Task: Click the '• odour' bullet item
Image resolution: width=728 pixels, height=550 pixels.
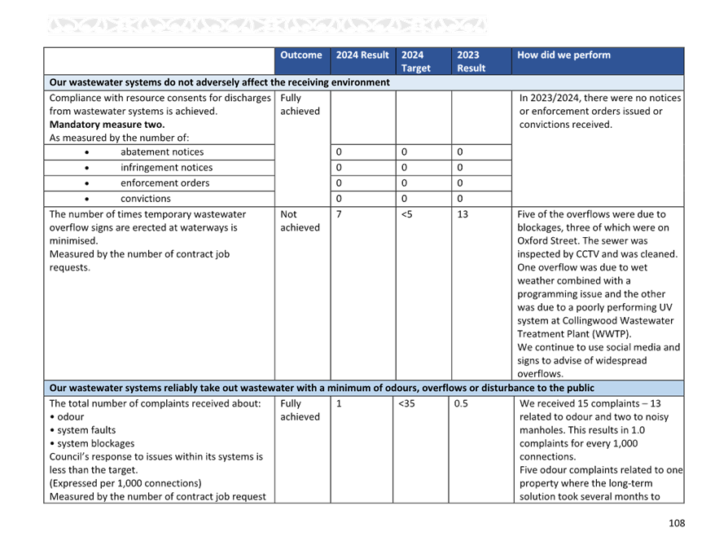Action: pos(67,417)
